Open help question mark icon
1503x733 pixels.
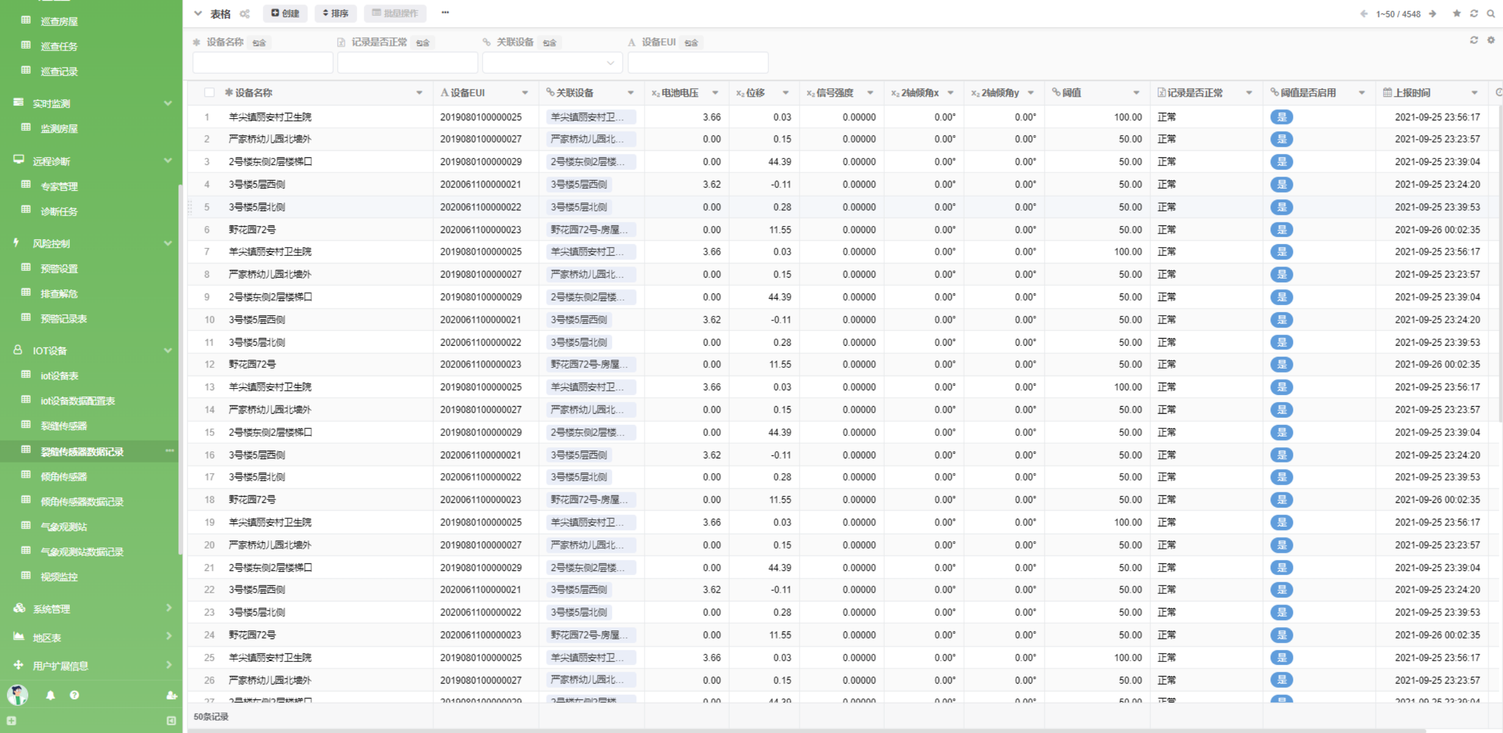click(x=74, y=695)
